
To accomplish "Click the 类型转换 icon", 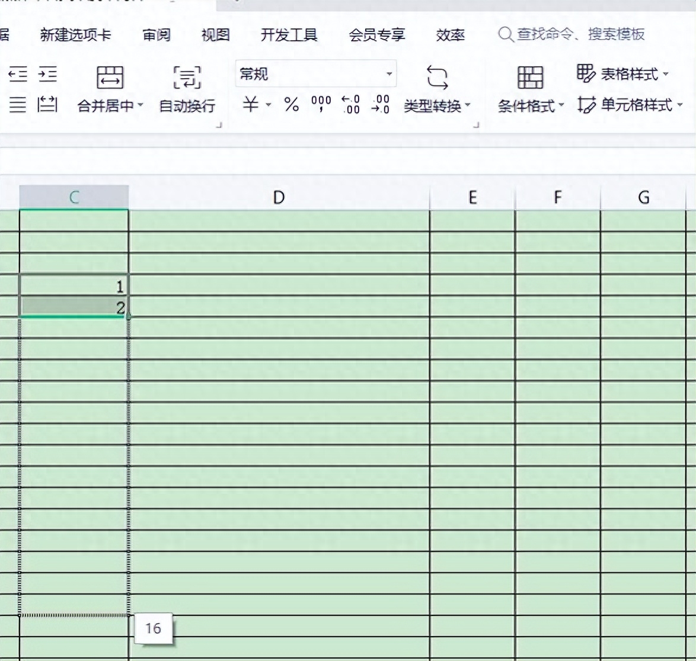I will click(x=437, y=78).
